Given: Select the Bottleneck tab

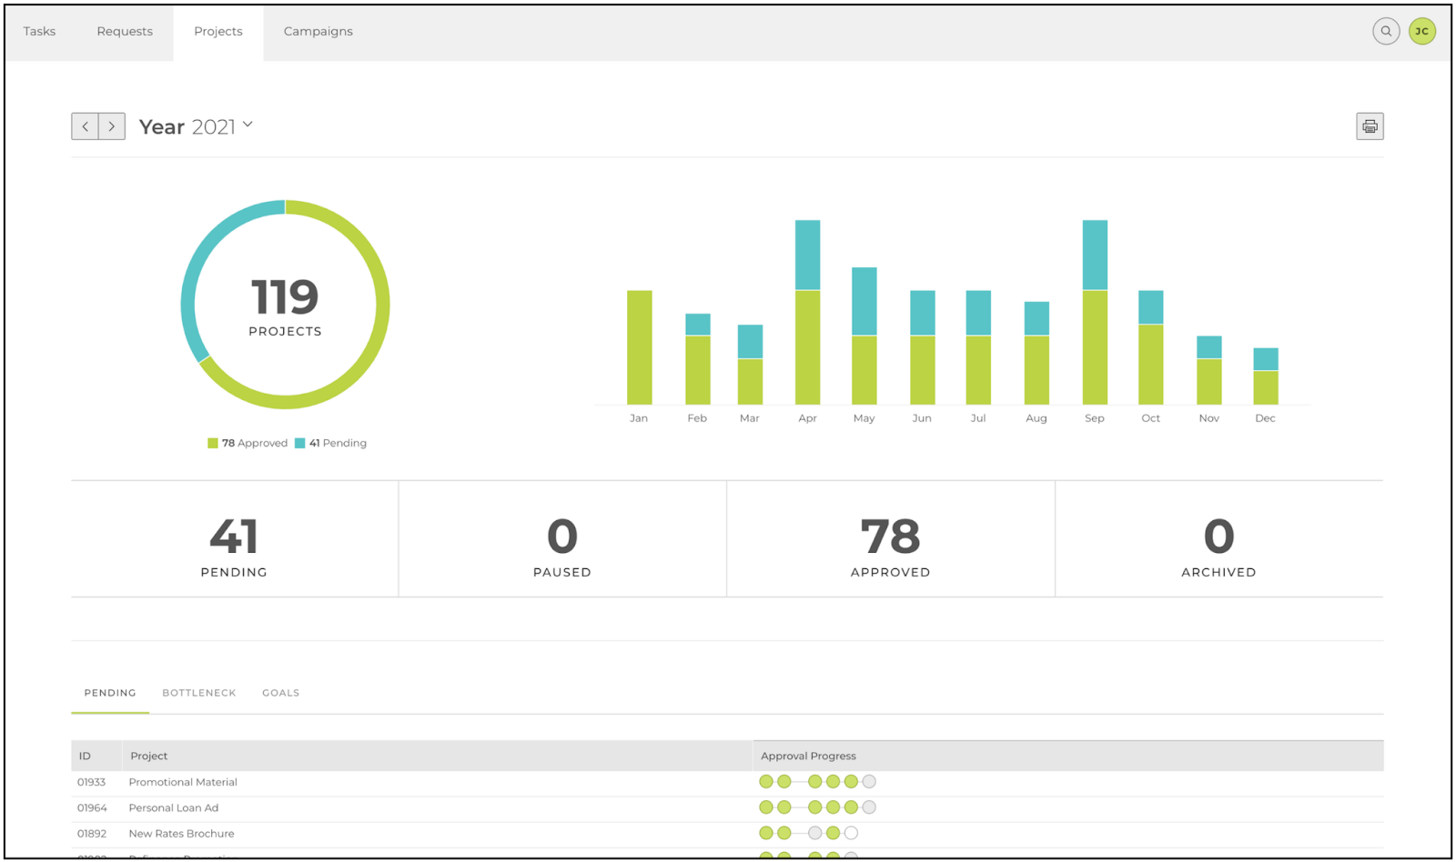Looking at the screenshot, I should 199,693.
